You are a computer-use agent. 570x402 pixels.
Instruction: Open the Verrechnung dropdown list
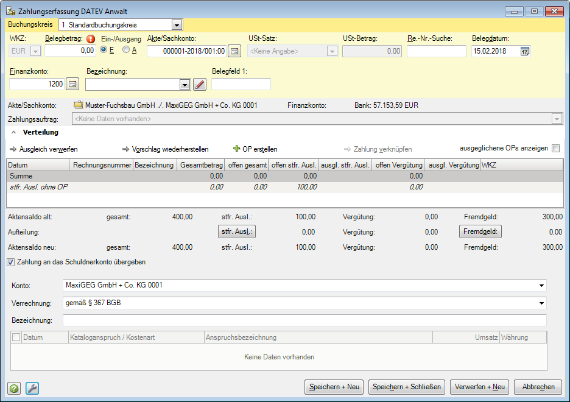point(541,303)
